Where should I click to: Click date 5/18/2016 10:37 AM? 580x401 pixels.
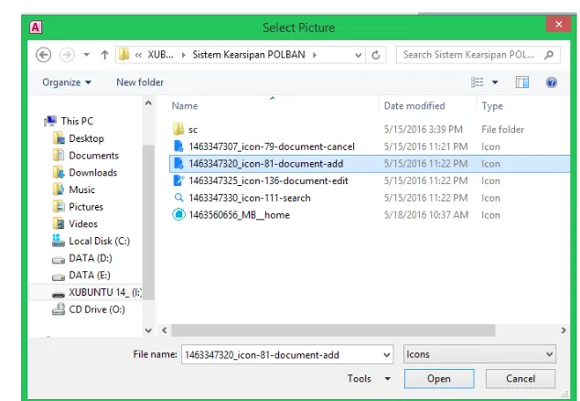(x=426, y=215)
